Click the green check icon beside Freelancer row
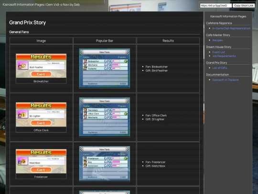 coord(126,159)
